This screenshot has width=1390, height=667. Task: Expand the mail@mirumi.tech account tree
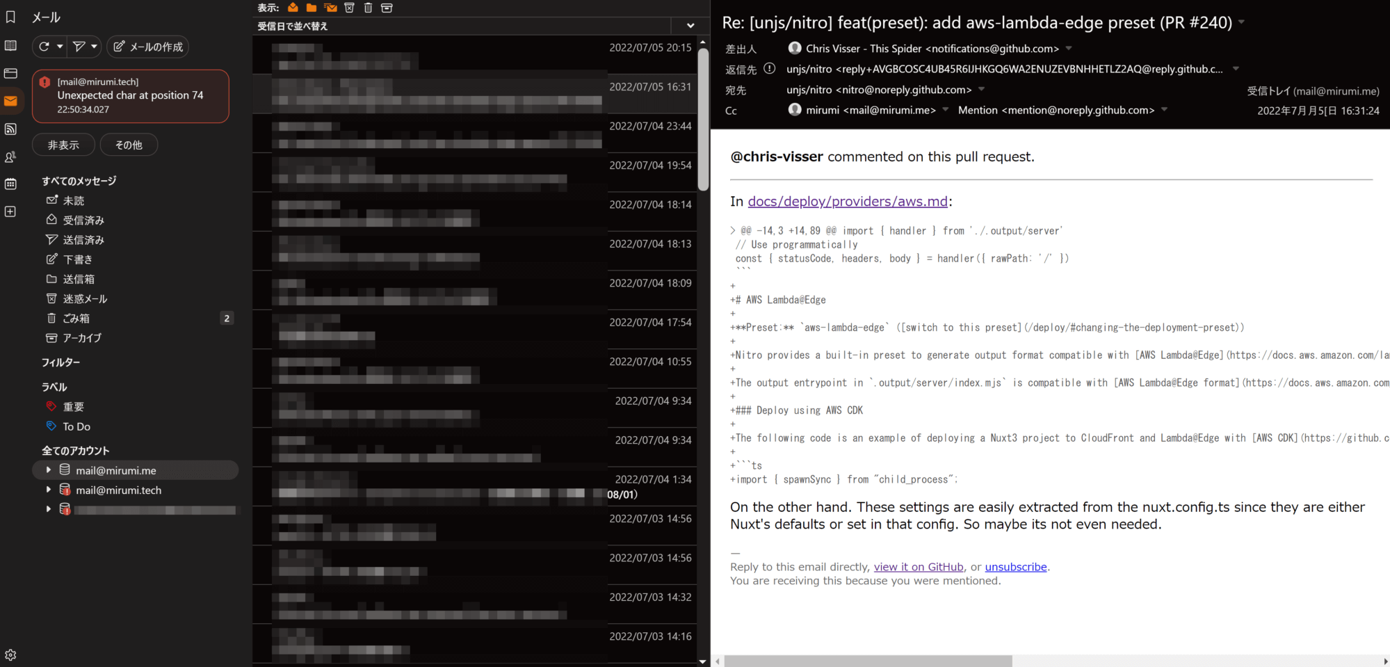[x=48, y=490]
